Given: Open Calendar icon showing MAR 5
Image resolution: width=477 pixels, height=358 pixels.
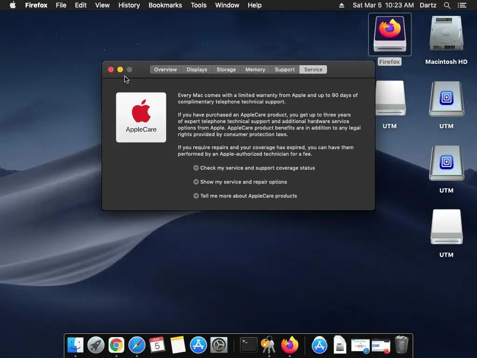Looking at the screenshot, I should click(x=157, y=345).
